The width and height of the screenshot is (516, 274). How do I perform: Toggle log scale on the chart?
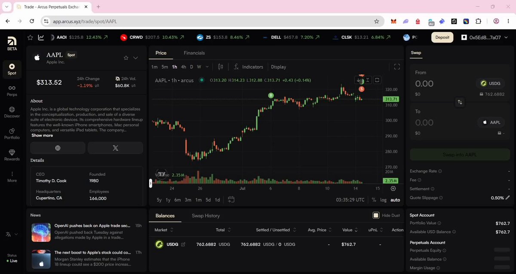[384, 200]
